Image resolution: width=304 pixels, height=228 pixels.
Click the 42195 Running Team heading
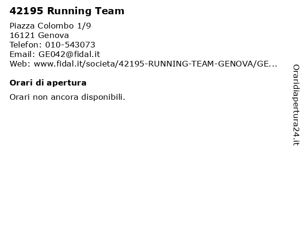[67, 11]
